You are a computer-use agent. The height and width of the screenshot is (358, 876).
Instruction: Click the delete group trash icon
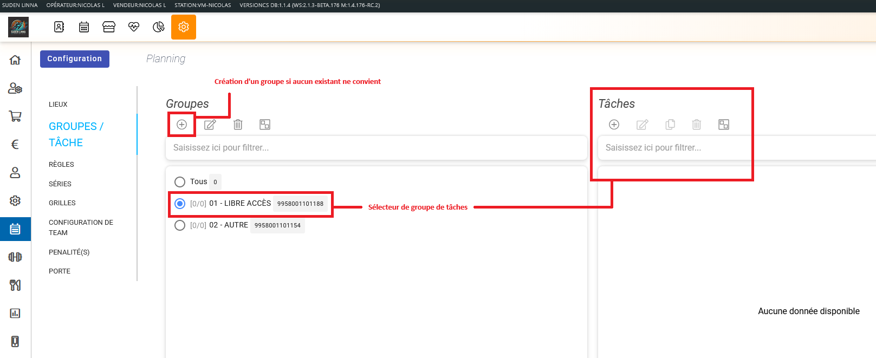238,125
